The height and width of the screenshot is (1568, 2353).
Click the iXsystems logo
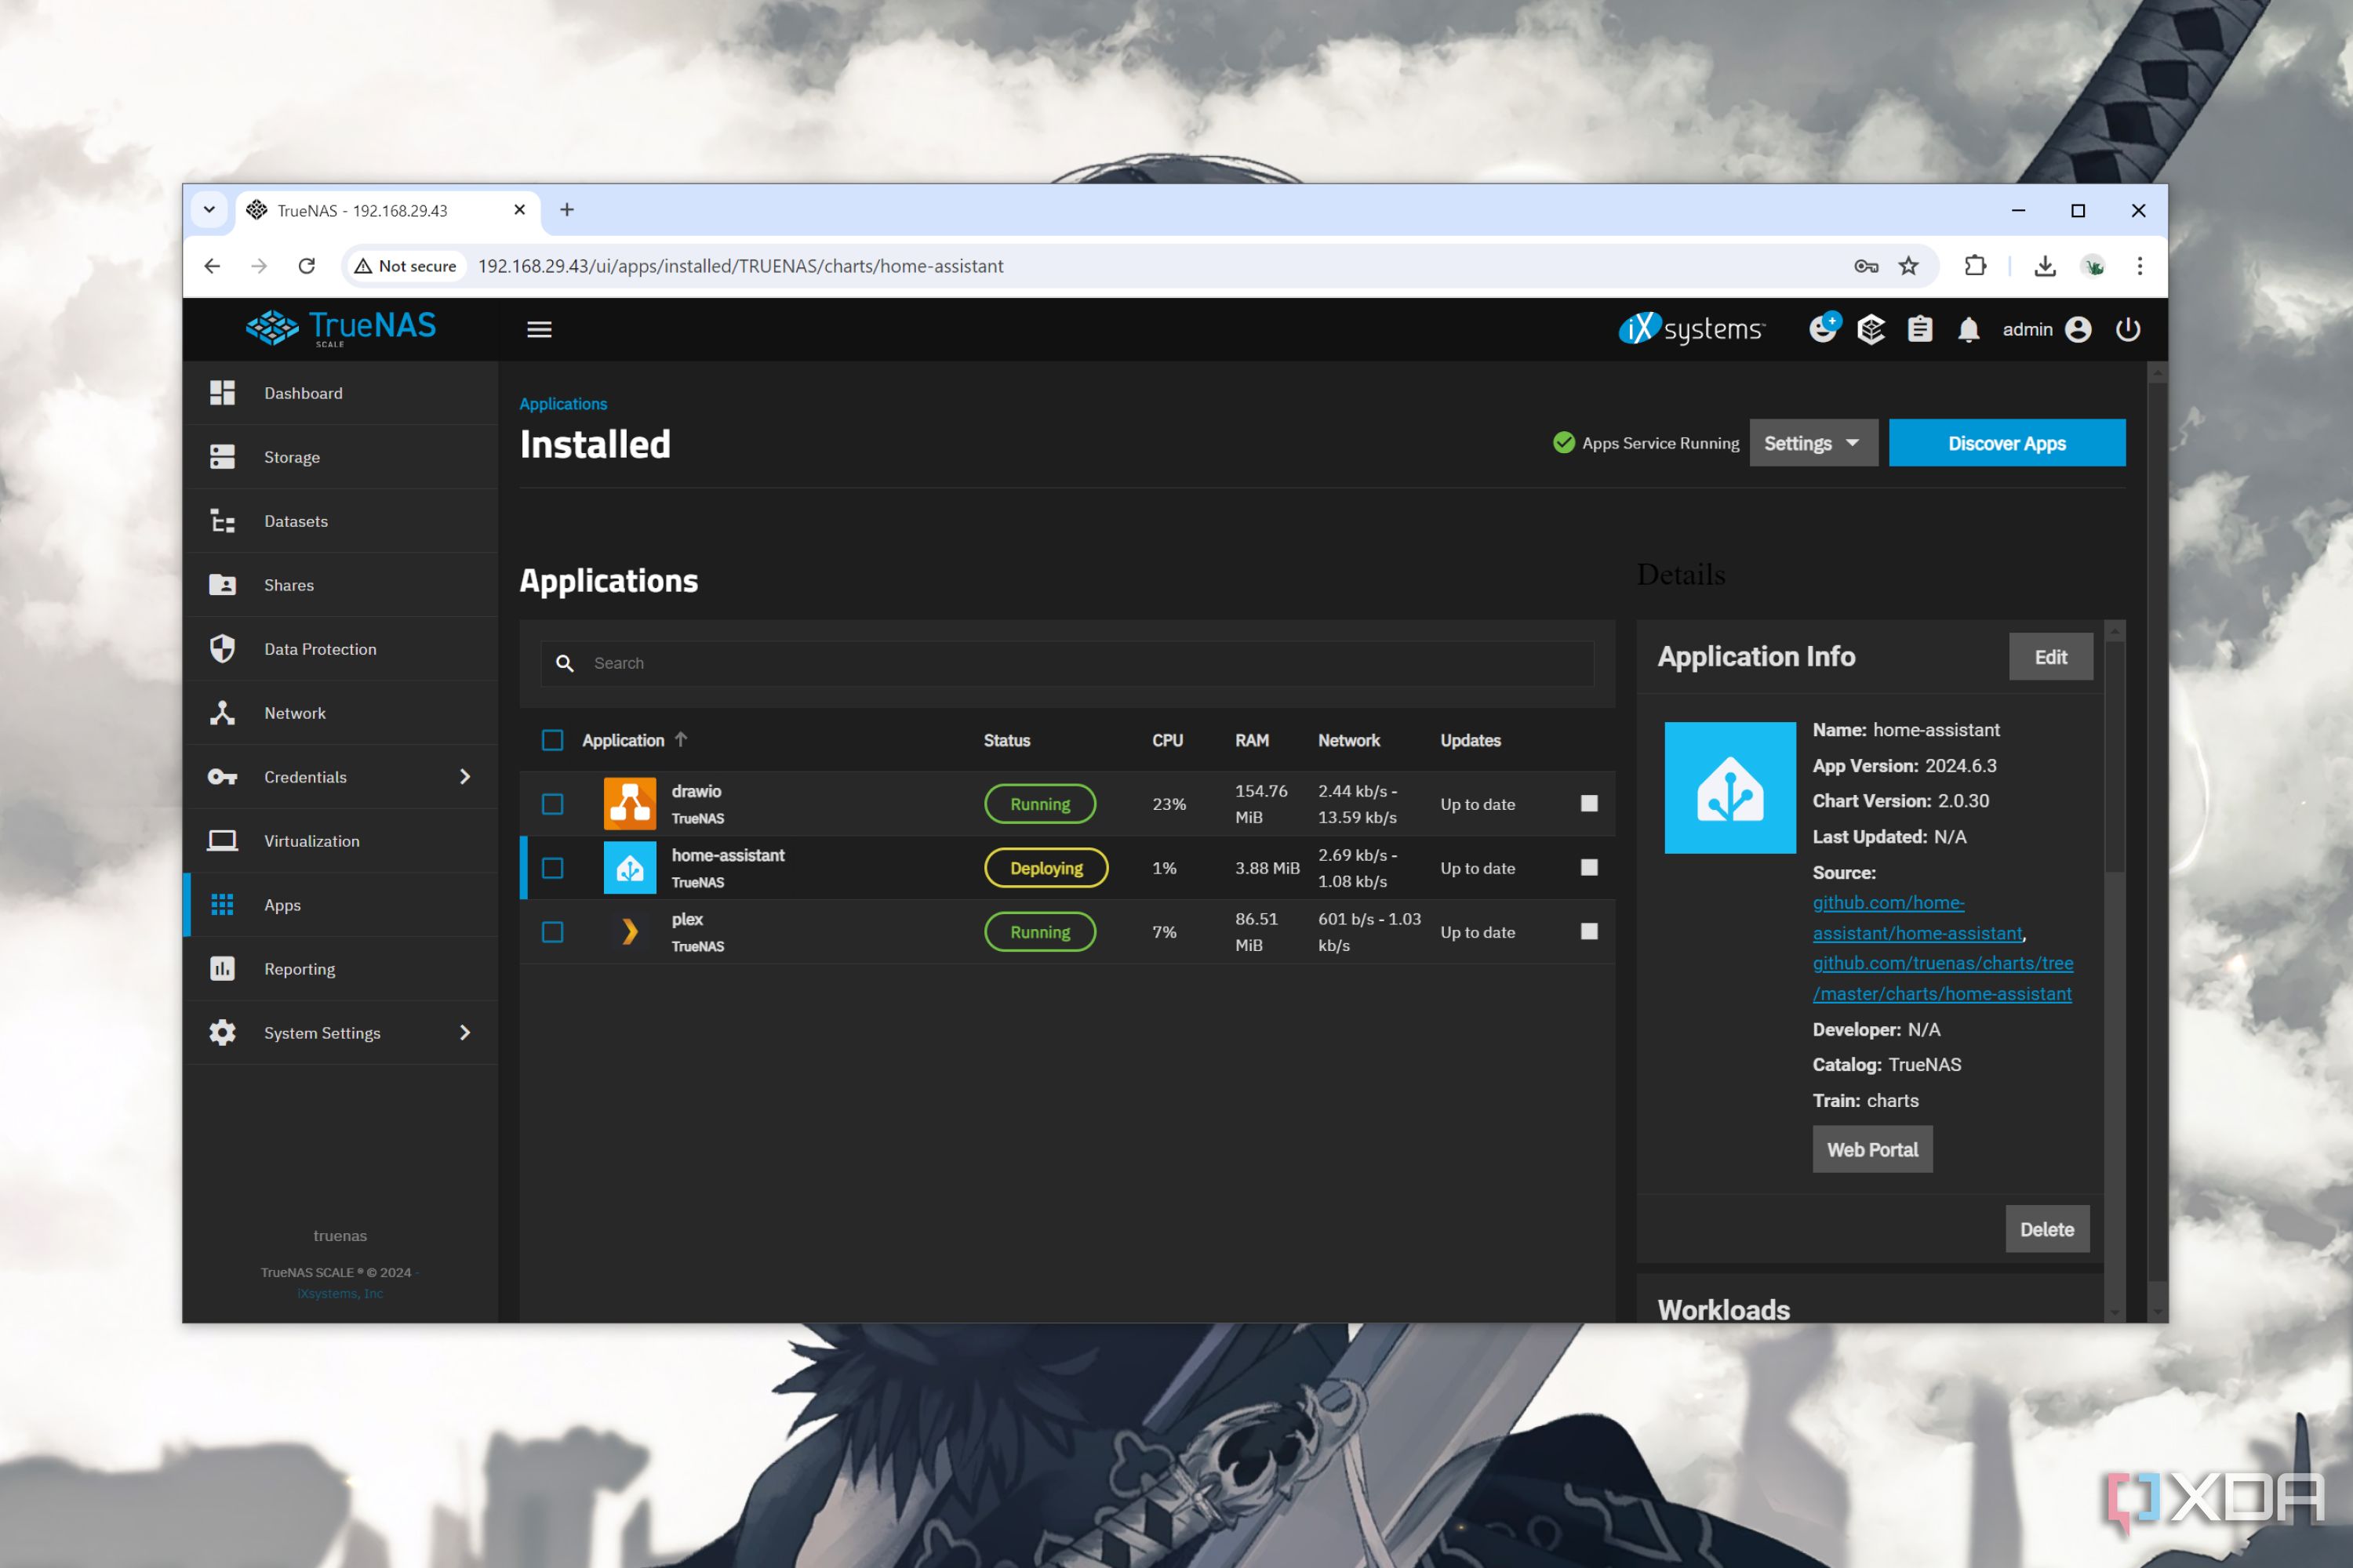(x=1692, y=329)
